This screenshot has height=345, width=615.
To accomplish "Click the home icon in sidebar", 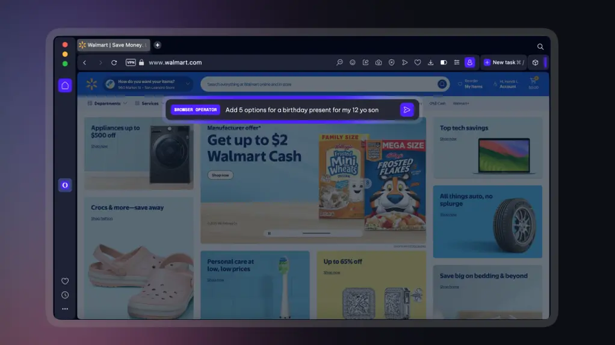I will (x=65, y=85).
